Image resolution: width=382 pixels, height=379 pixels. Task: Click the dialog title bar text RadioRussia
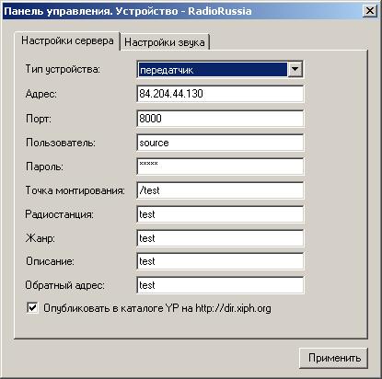(220, 11)
